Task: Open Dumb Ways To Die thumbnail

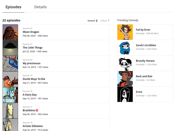Action: 10,79
